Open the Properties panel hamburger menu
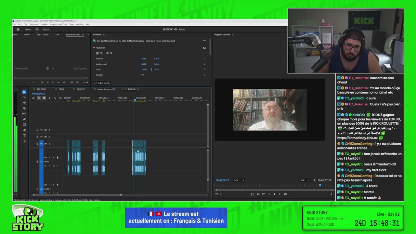This screenshot has height=234, width=416. 104,34
